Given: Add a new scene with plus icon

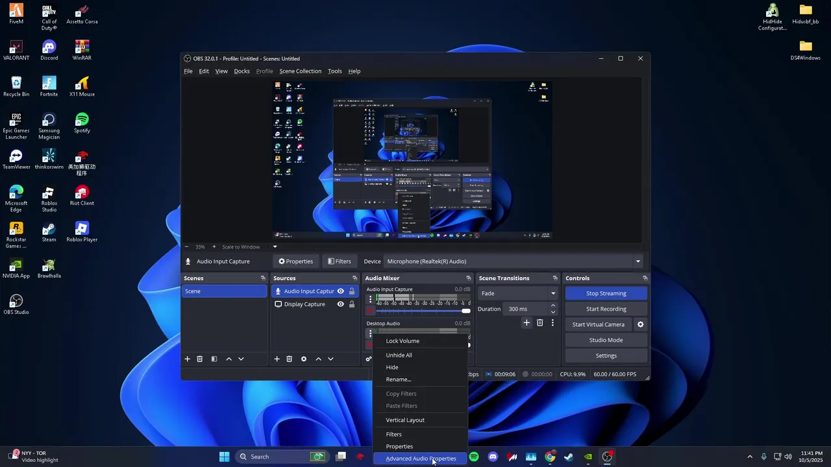Looking at the screenshot, I should click(x=188, y=359).
